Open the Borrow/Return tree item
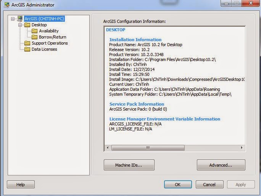The width and height of the screenshot is (261, 196). click(x=52, y=37)
